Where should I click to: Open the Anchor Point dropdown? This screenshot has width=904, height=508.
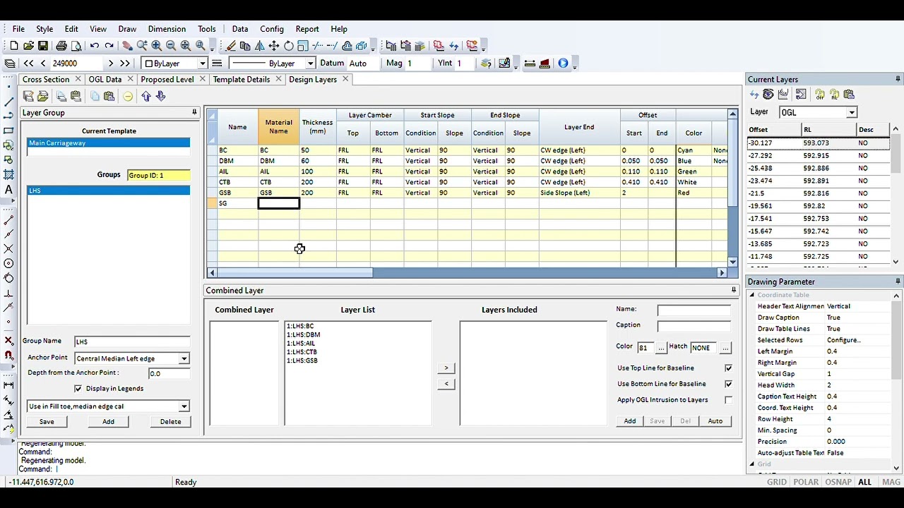point(184,358)
